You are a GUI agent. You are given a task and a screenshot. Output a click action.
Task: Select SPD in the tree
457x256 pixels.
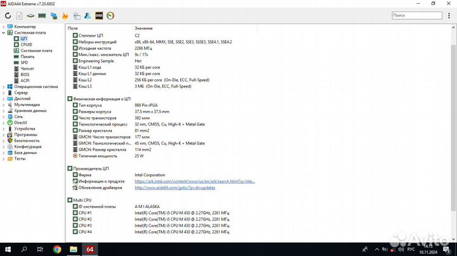pyautogui.click(x=24, y=63)
